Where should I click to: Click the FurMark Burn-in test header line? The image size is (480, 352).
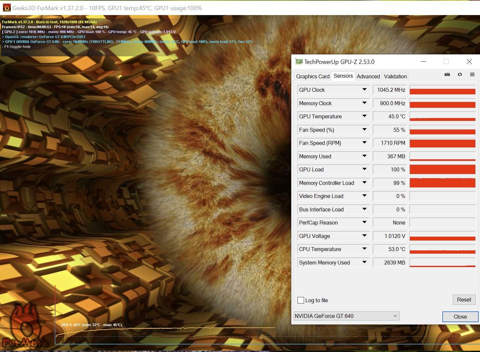click(x=49, y=22)
